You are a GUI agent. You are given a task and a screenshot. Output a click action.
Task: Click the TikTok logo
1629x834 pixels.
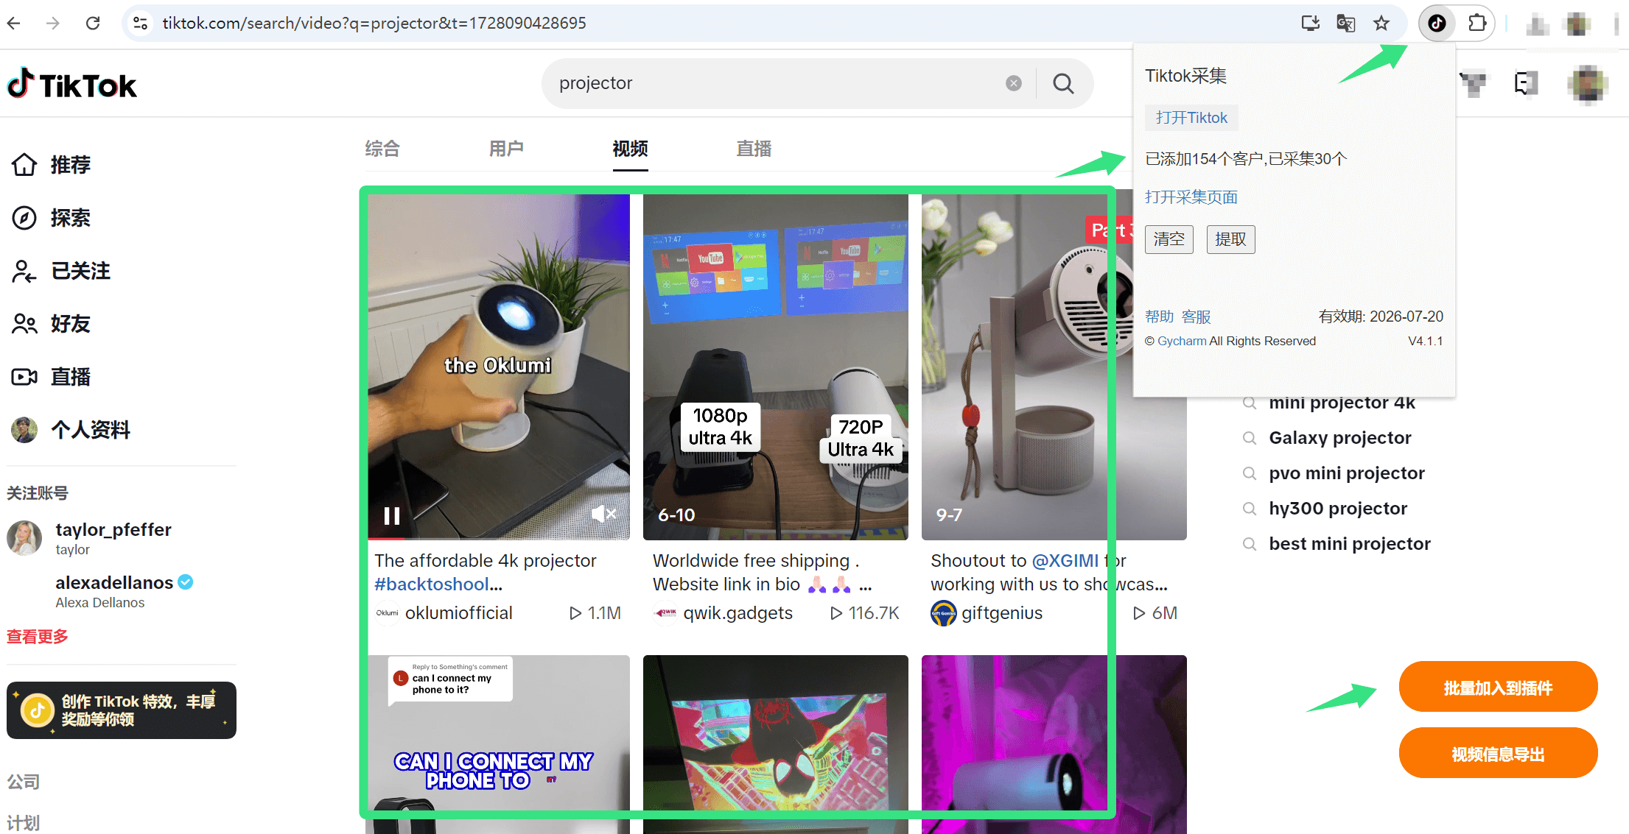tap(71, 84)
